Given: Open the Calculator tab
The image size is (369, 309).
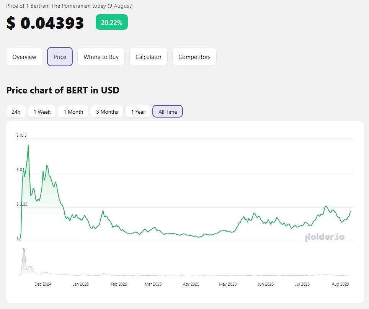Looking at the screenshot, I should pyautogui.click(x=149, y=57).
